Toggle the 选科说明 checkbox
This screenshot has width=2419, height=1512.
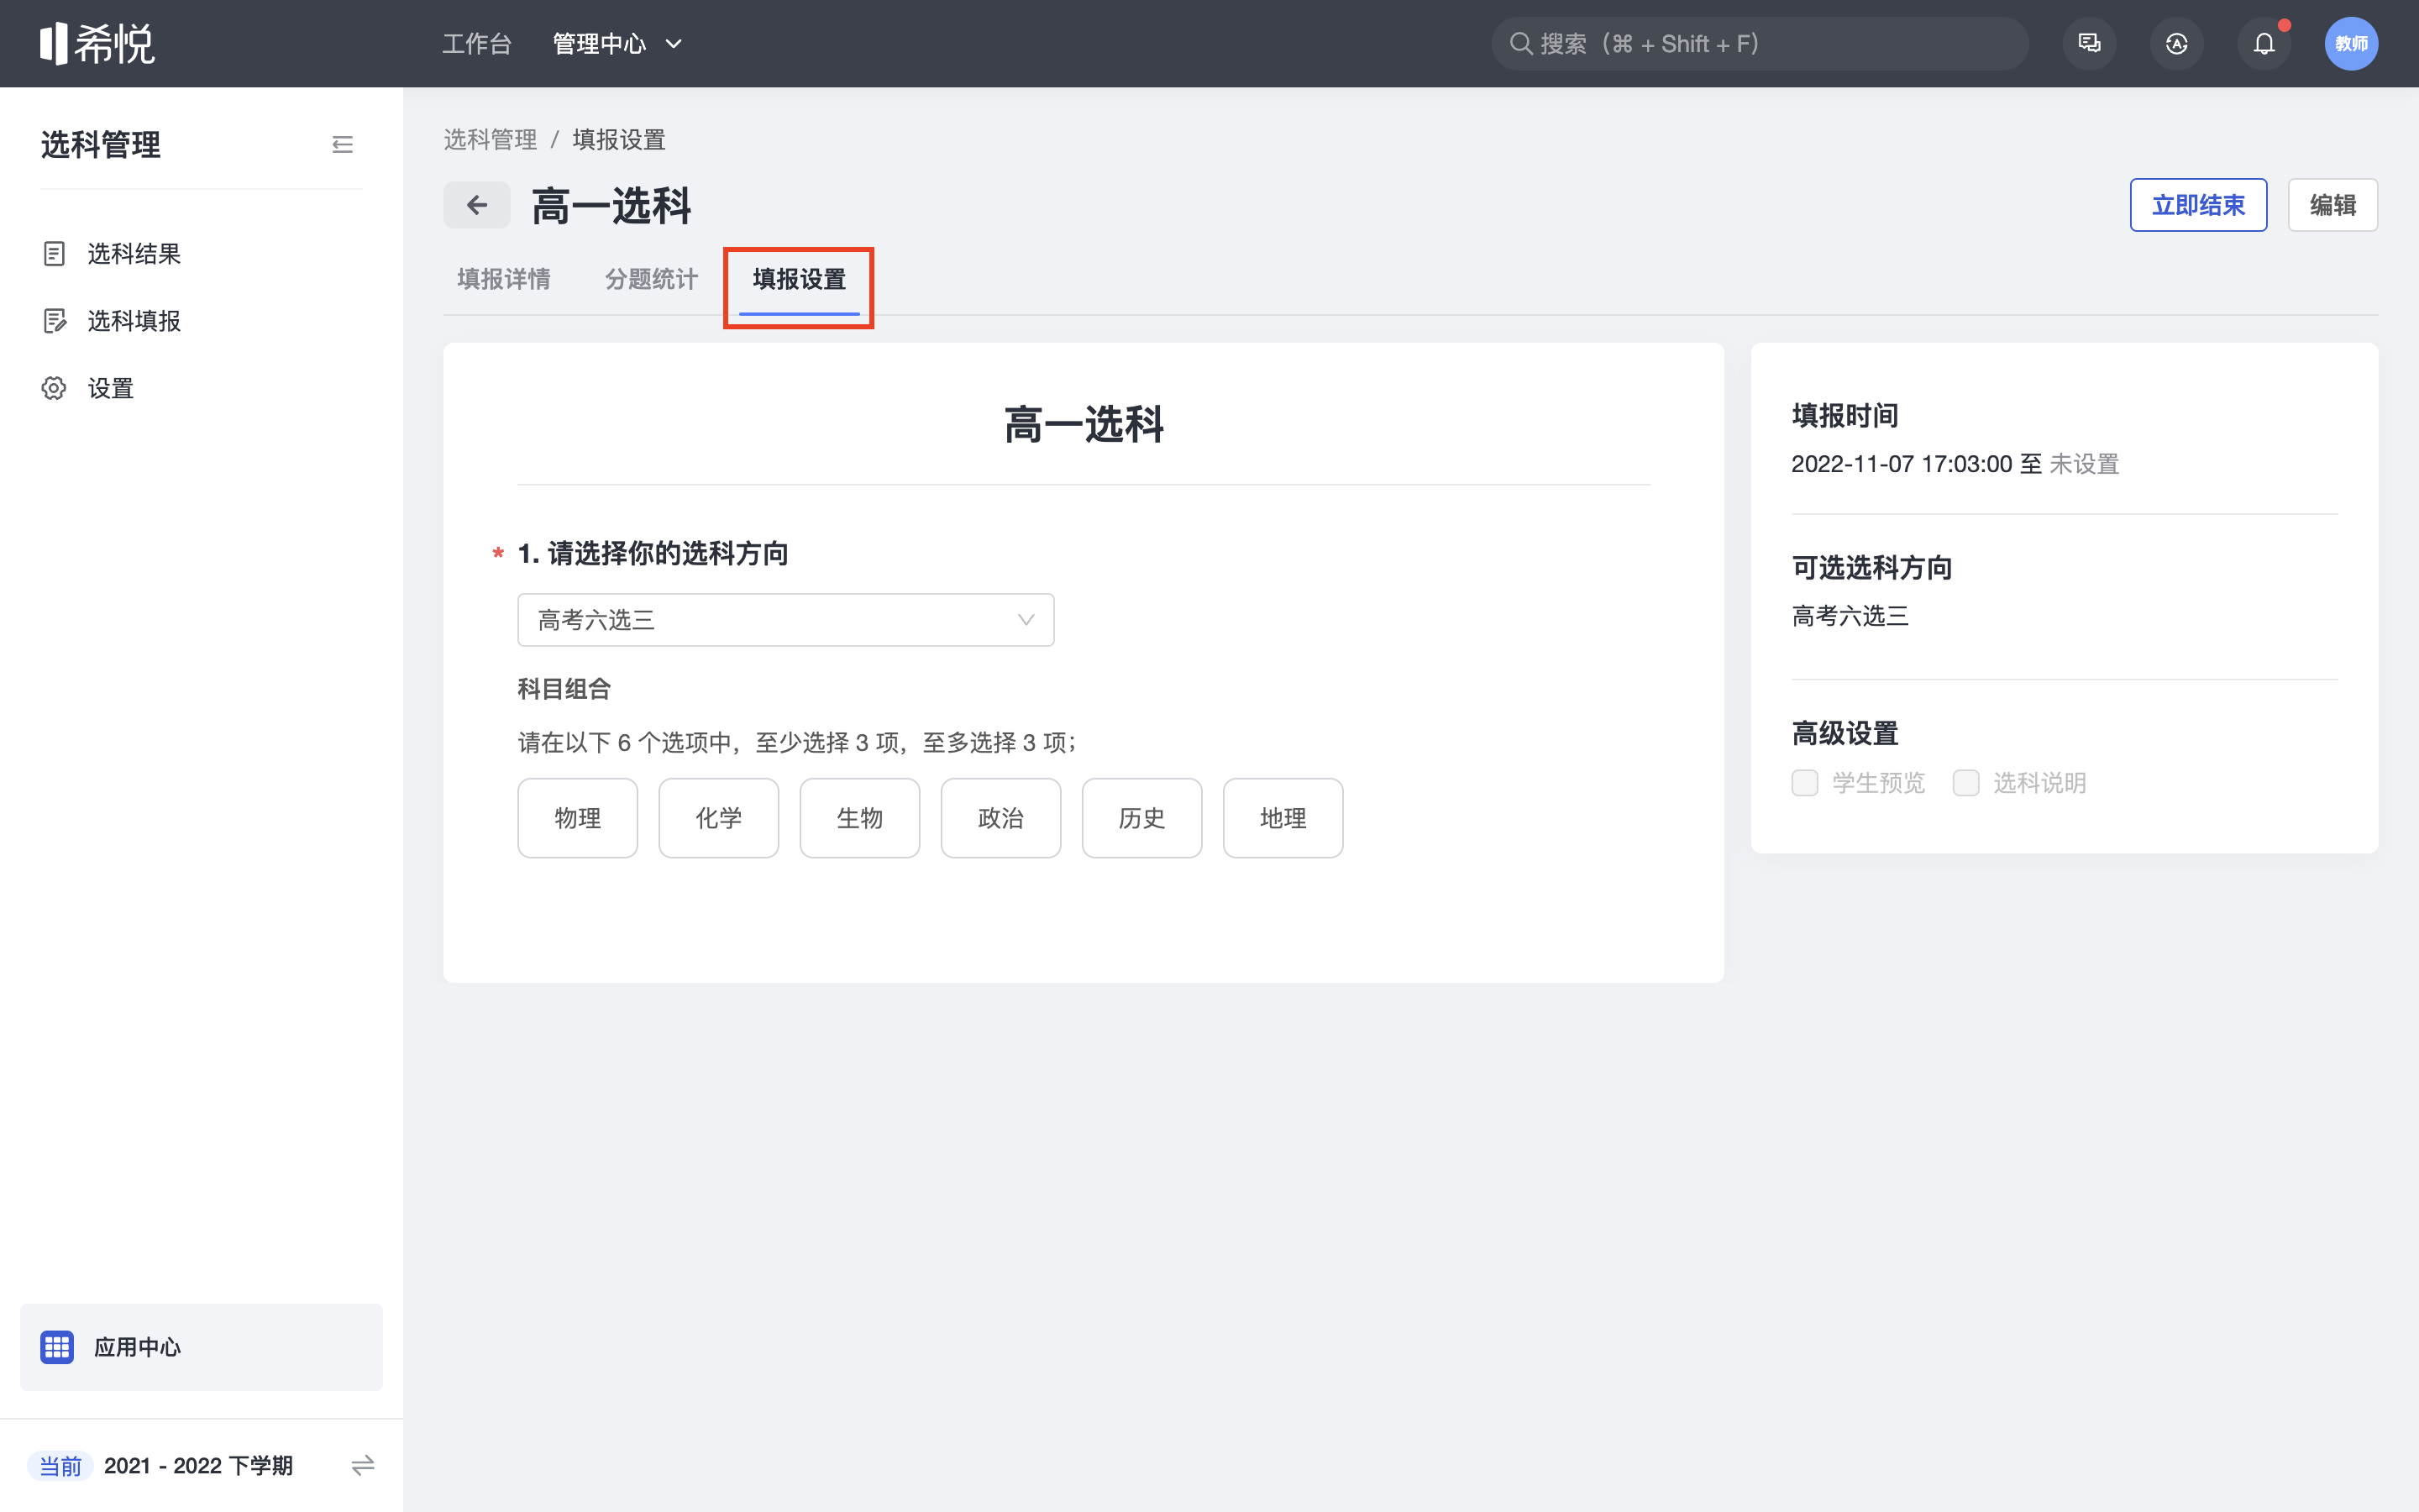pos(1965,782)
